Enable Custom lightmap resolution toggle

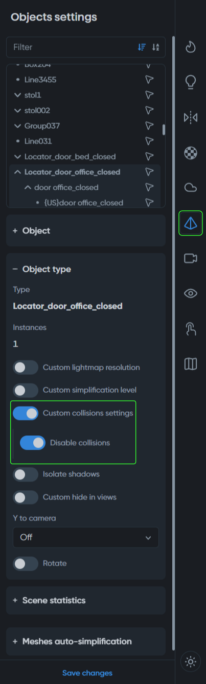click(x=26, y=367)
